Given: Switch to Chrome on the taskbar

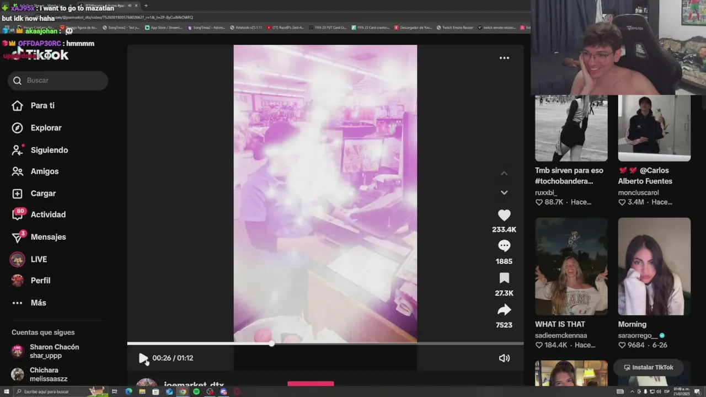Looking at the screenshot, I should pyautogui.click(x=183, y=391).
